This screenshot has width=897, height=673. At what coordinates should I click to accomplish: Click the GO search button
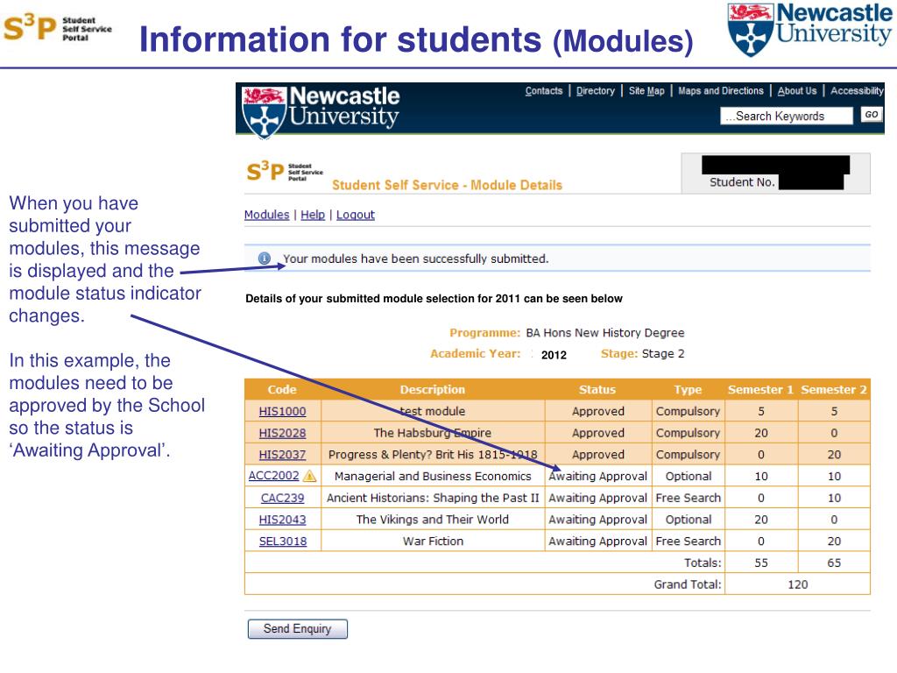tap(872, 115)
